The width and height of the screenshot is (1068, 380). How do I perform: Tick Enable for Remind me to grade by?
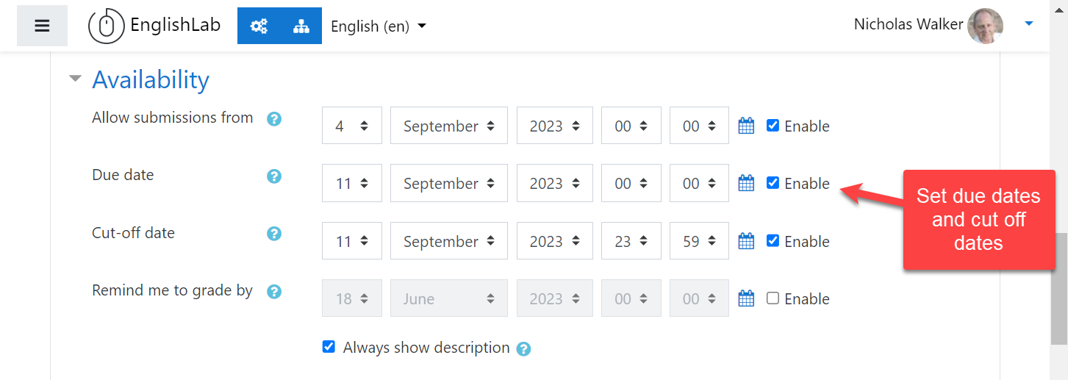773,298
